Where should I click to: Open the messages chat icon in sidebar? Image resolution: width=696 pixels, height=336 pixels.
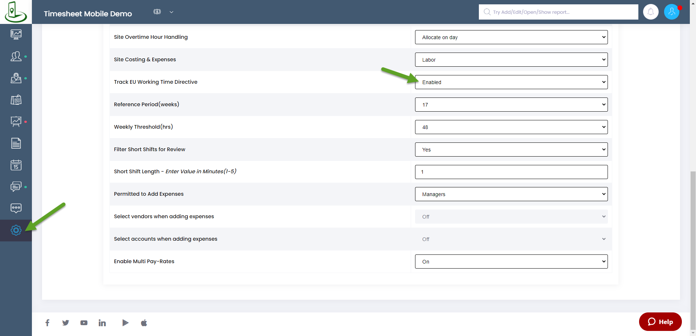click(x=16, y=187)
